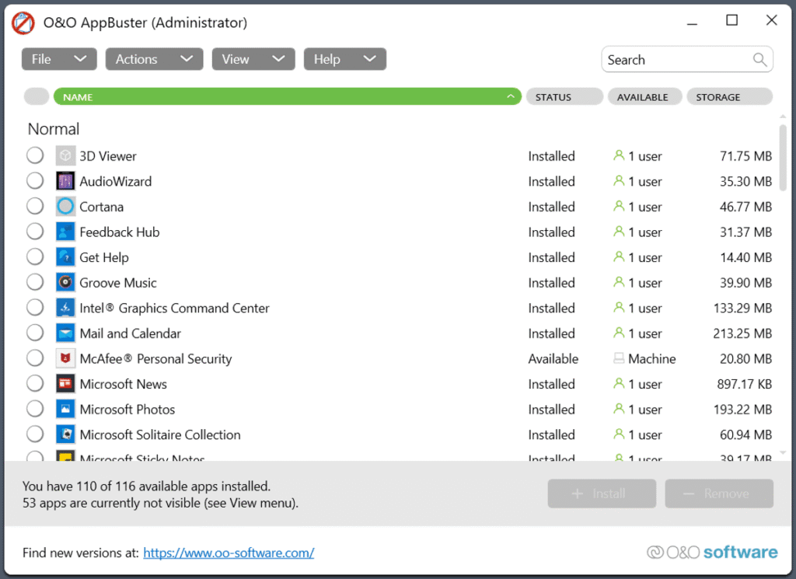Click the O&O software logo at bottom right
This screenshot has width=796, height=579.
point(711,552)
